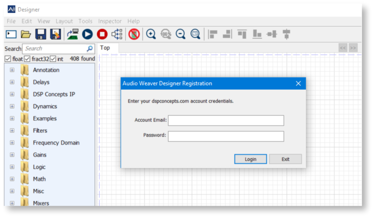Toggle the int checkbox
Image resolution: width=373 pixels, height=216 pixels.
pyautogui.click(x=53, y=59)
